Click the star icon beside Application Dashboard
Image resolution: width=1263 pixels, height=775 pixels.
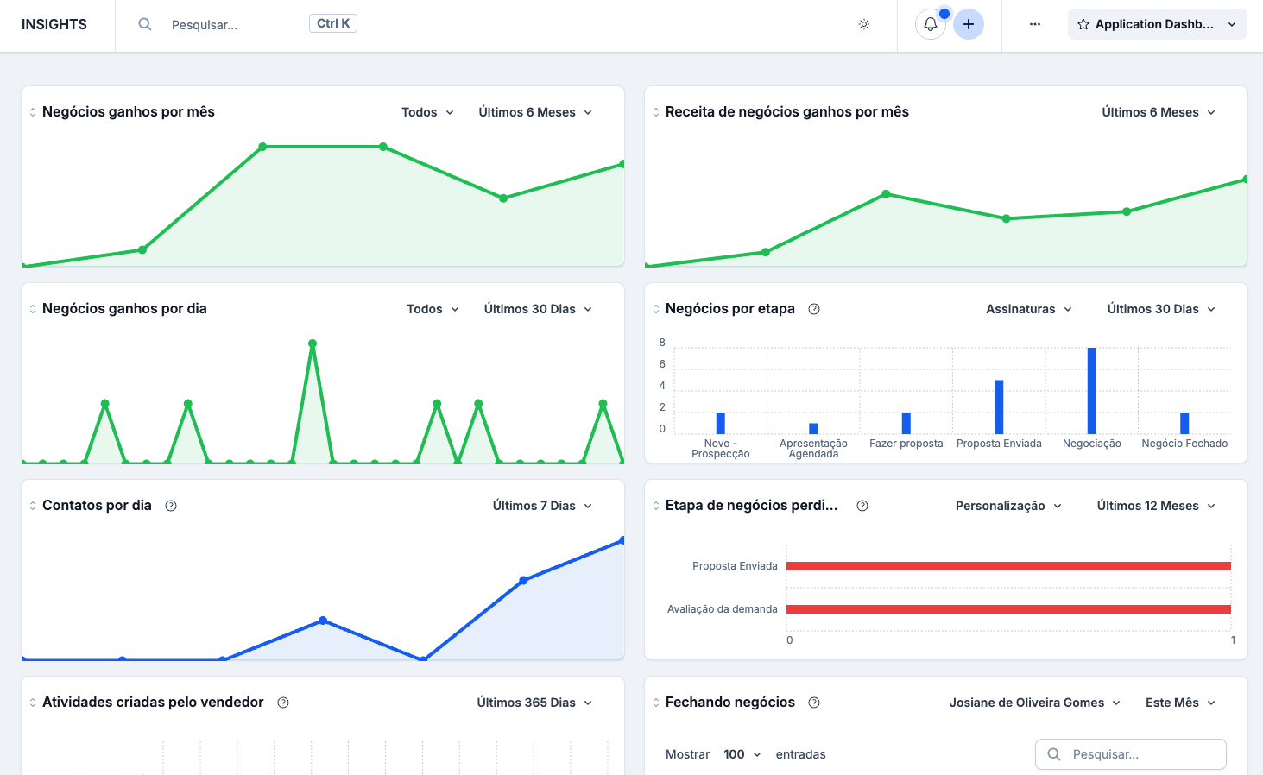click(x=1083, y=24)
